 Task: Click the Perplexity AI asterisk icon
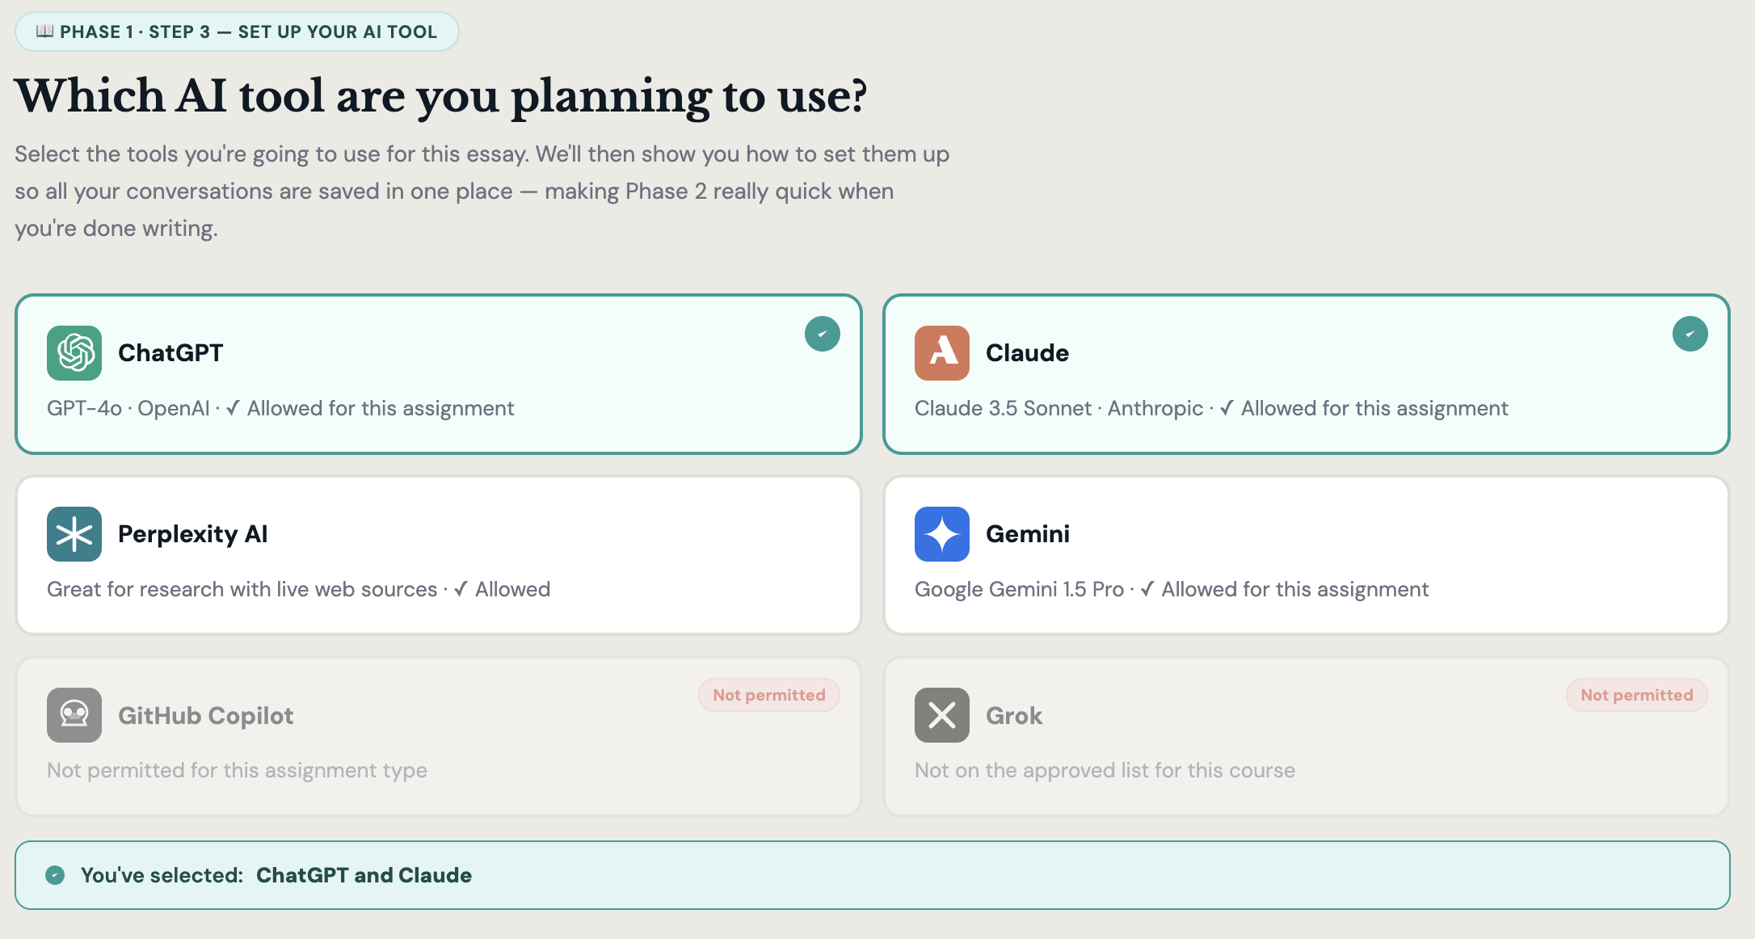pos(74,534)
